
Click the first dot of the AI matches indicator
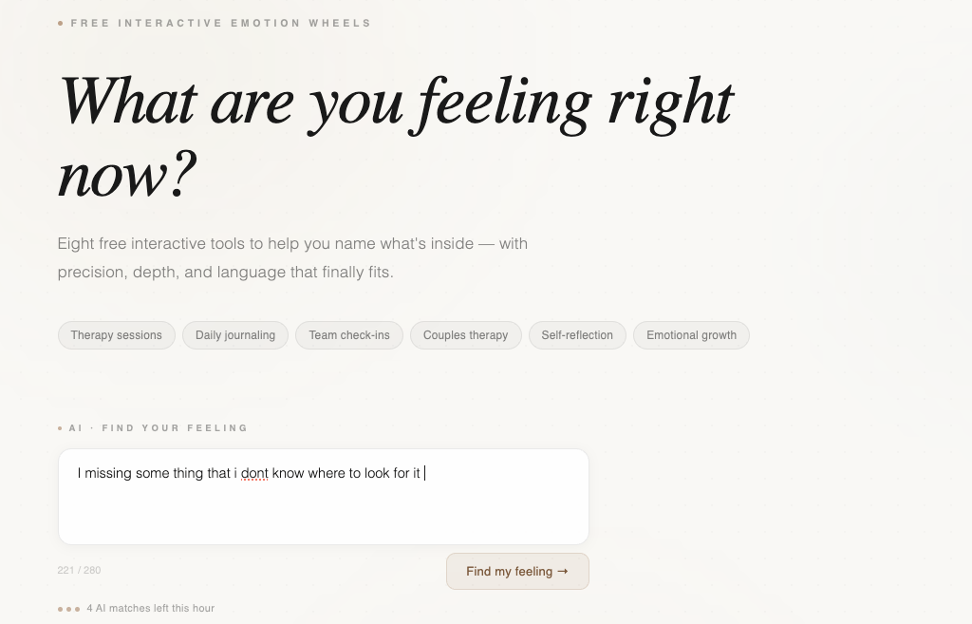60,609
